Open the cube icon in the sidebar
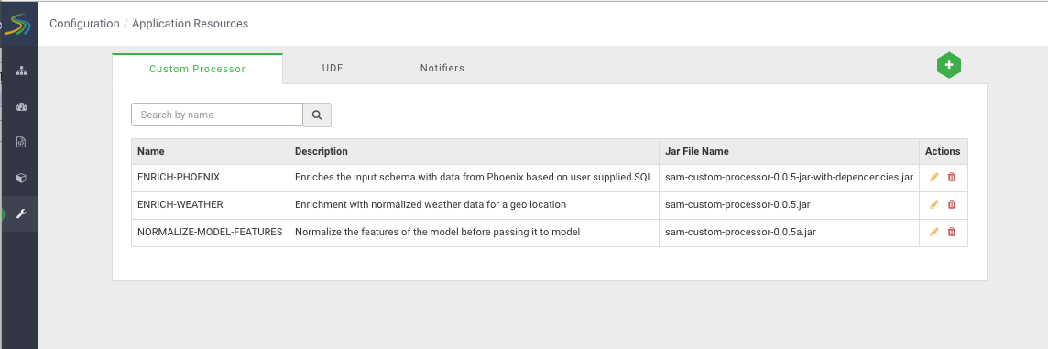This screenshot has width=1048, height=349. (x=21, y=178)
